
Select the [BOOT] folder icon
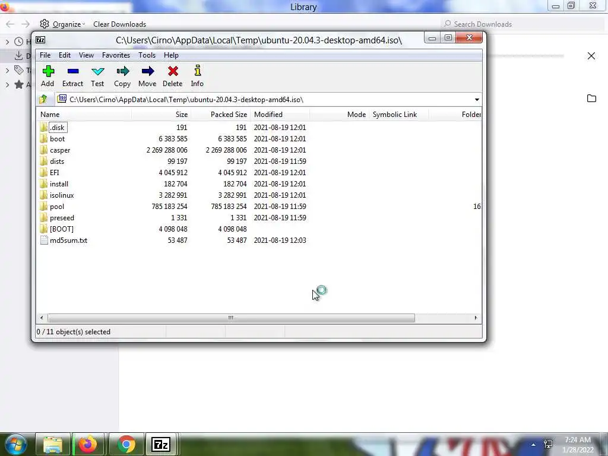coord(43,229)
